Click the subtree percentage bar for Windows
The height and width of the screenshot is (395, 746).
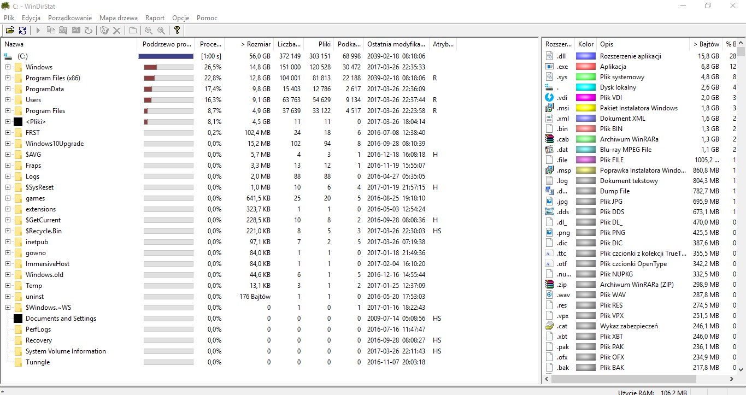pos(168,67)
